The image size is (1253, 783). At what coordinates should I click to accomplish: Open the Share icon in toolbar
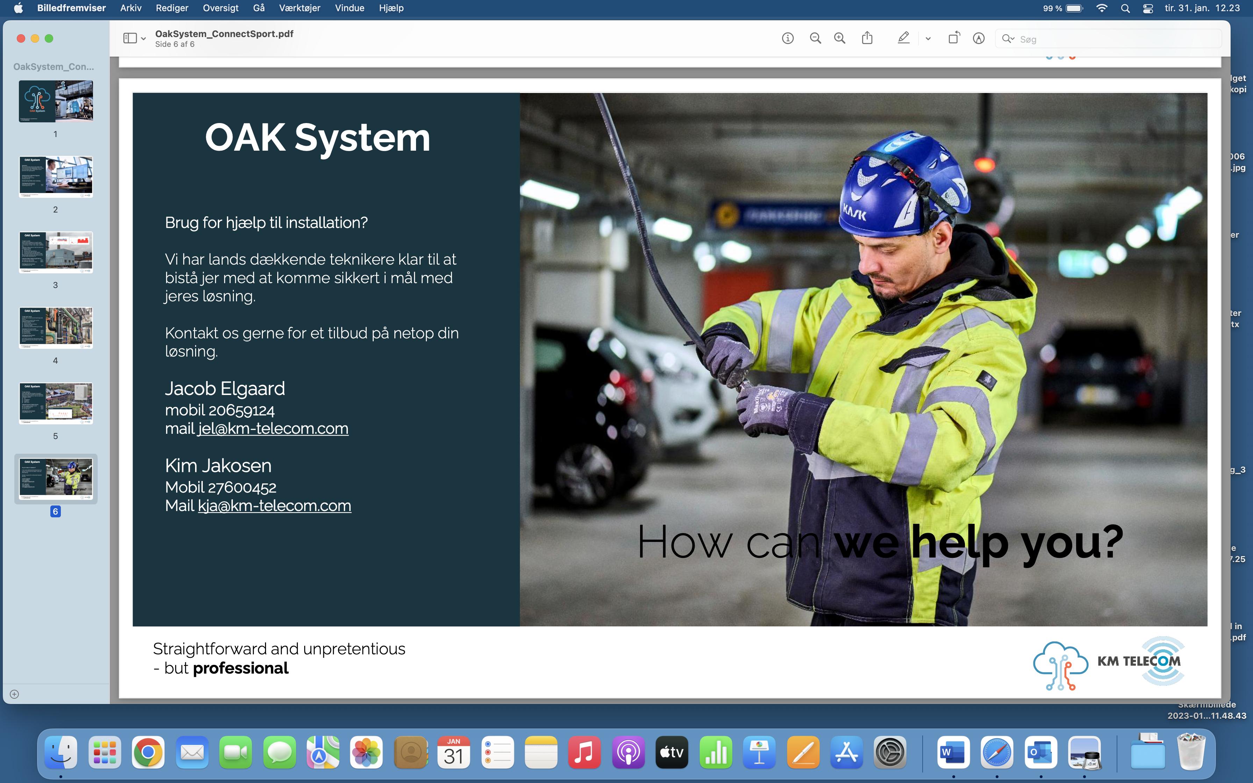coord(867,38)
